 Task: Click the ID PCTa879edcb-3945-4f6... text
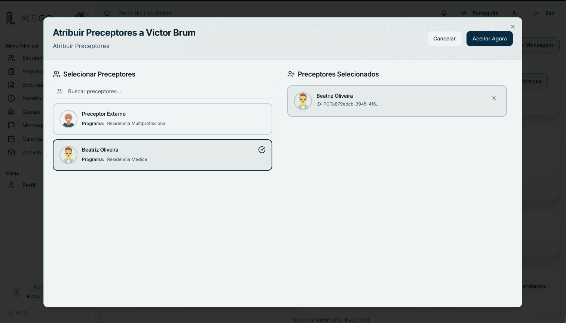(x=348, y=104)
